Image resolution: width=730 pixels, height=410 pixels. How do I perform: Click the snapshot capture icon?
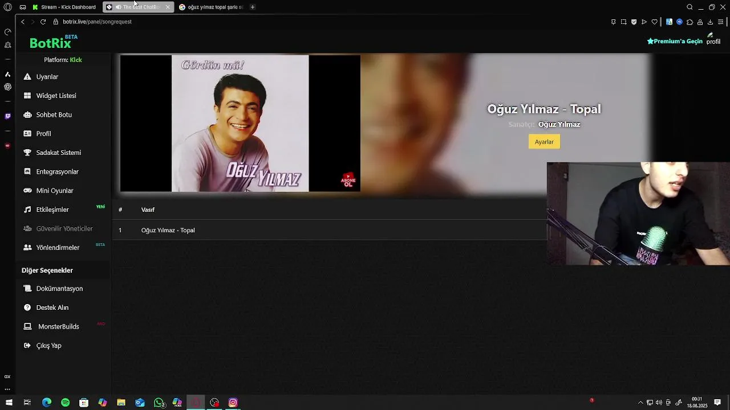click(623, 22)
